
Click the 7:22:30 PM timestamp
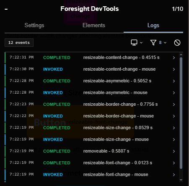(21, 69)
